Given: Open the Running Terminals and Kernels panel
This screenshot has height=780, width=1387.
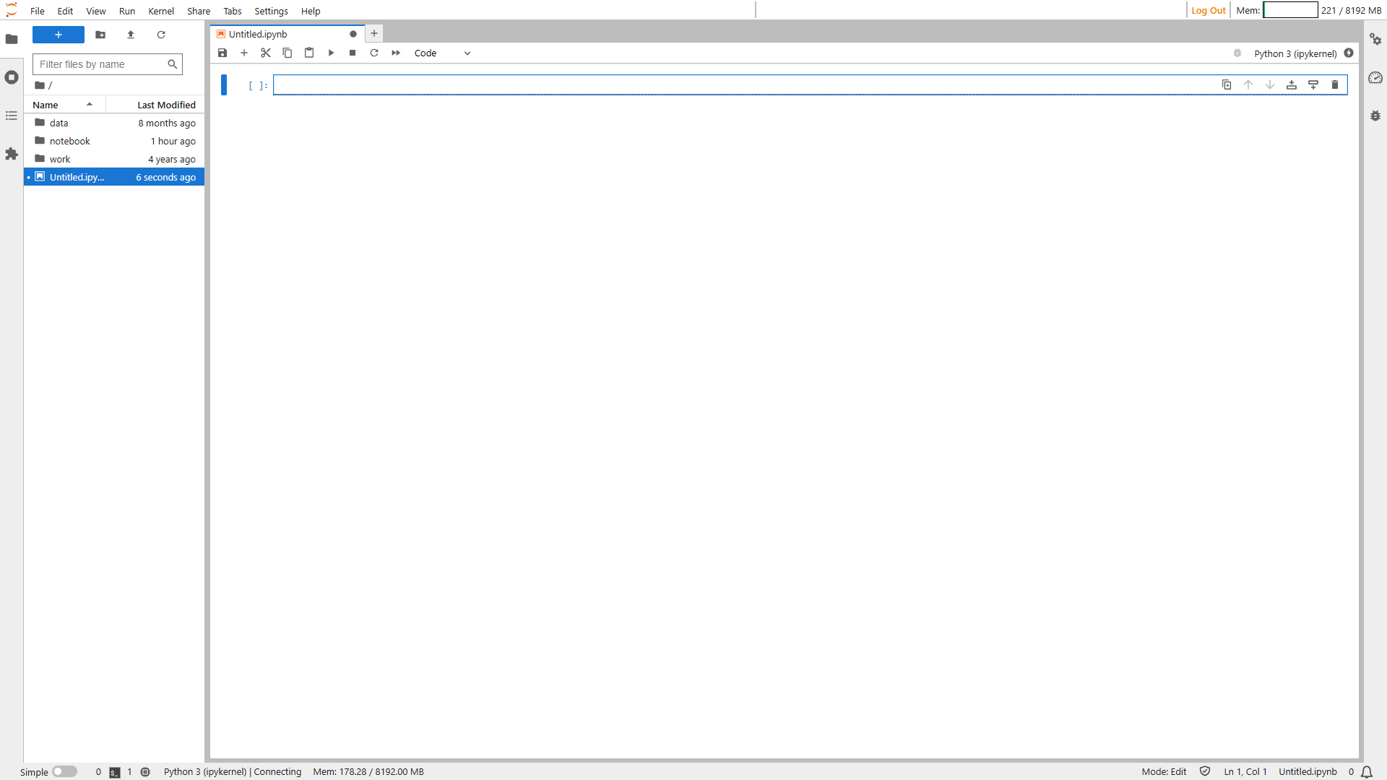Looking at the screenshot, I should [12, 77].
